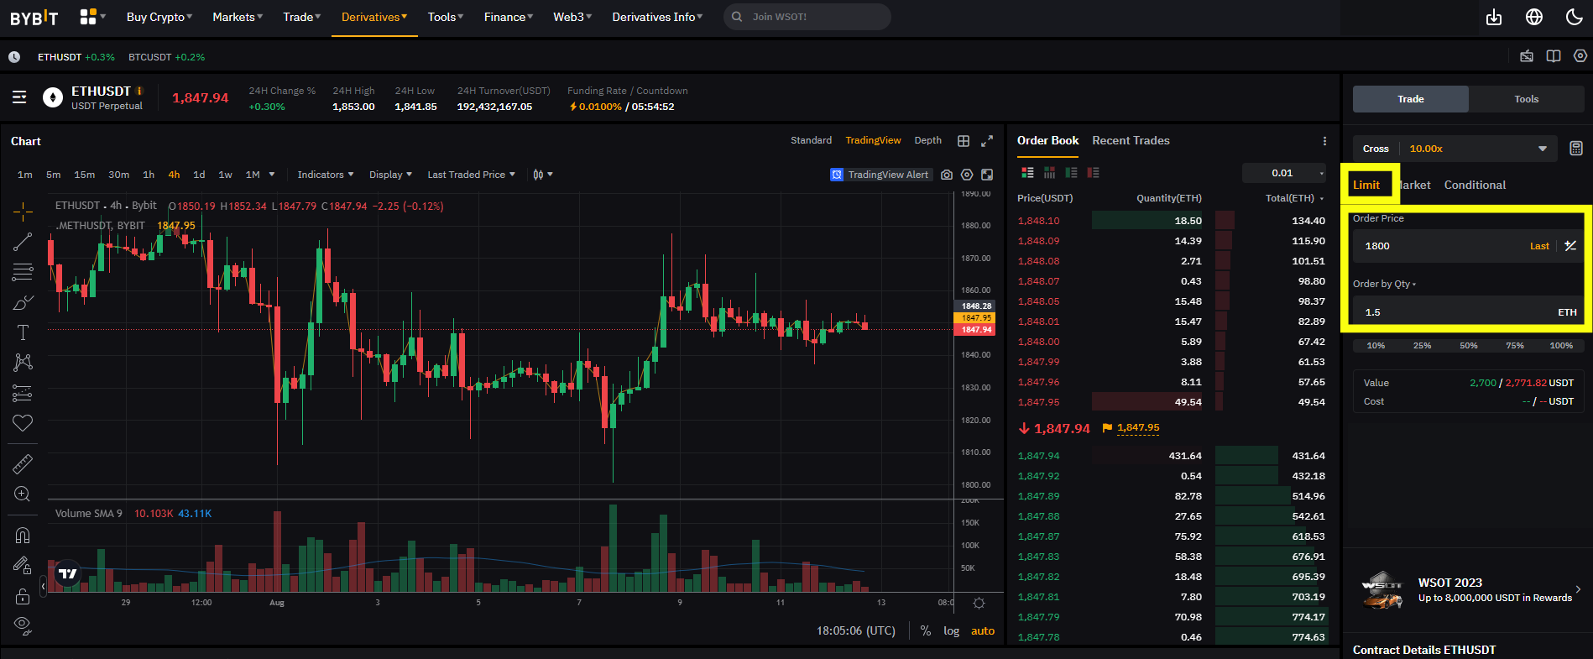Viewport: 1593px width, 659px height.
Task: Set order quantity to 100%
Action: point(1561,346)
